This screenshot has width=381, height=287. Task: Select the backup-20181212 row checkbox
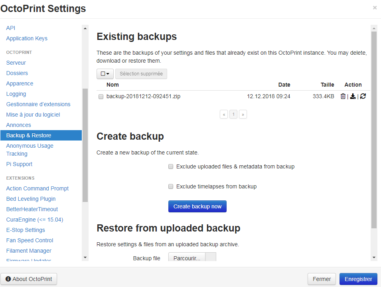(101, 97)
